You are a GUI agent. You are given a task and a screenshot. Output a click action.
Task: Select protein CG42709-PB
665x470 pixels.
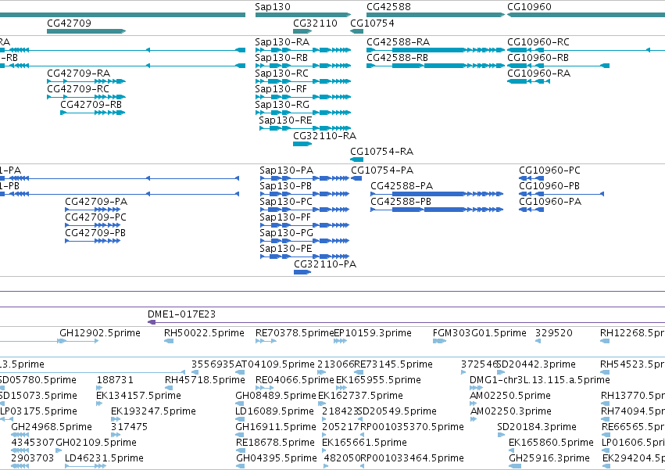(x=95, y=233)
